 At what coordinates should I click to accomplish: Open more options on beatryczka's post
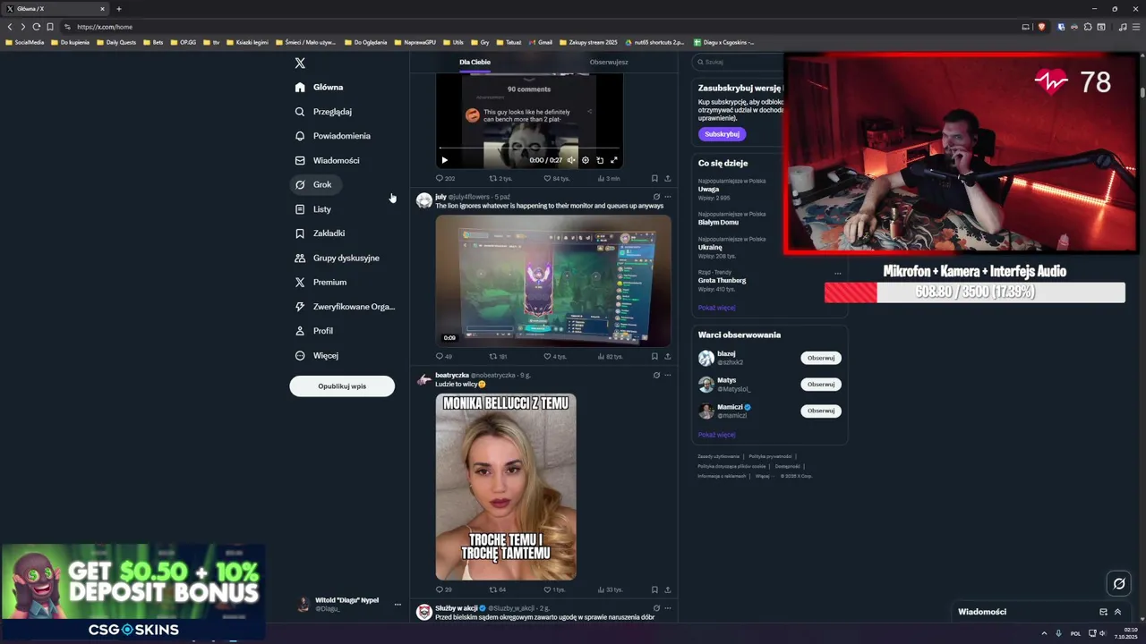[x=668, y=375]
